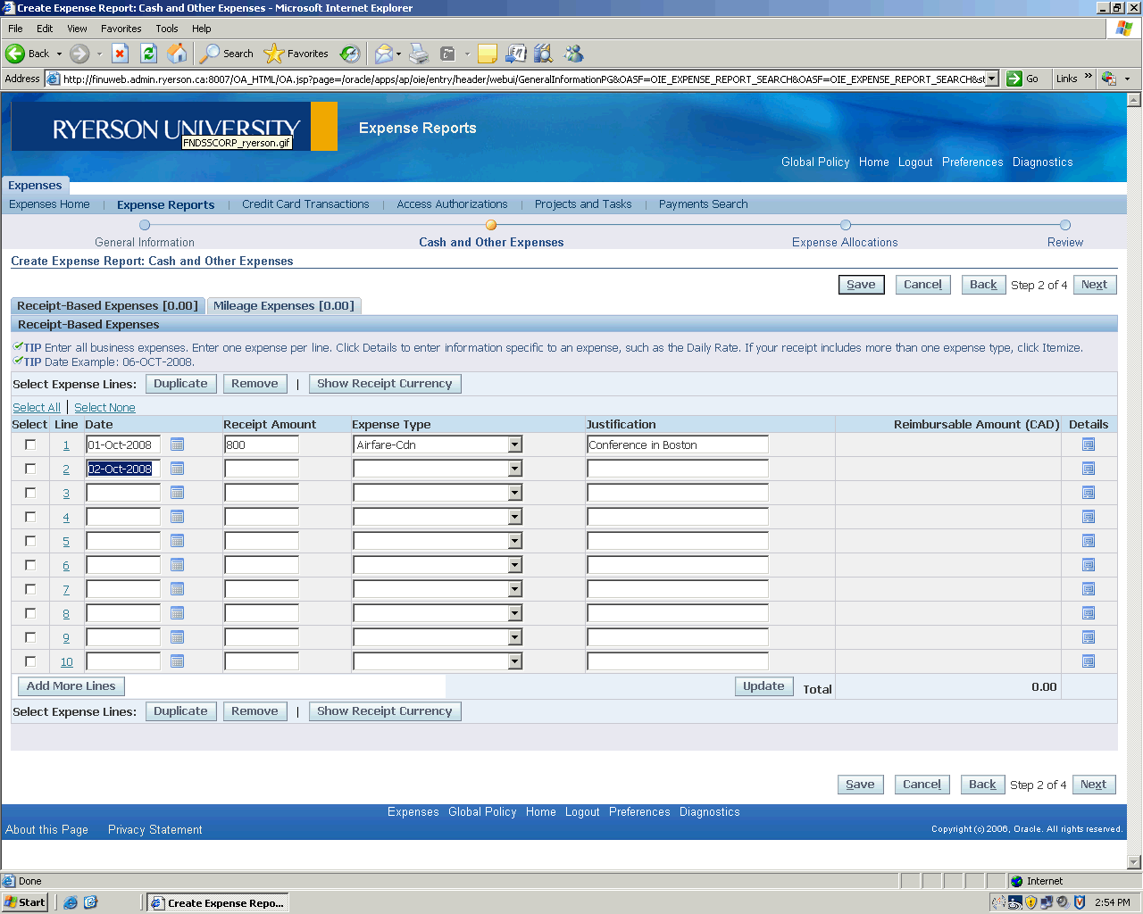Open calendar picker for line 2 date

point(177,469)
